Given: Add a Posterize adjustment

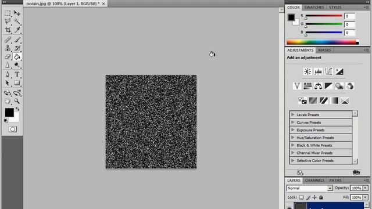Looking at the screenshot, I should point(313,100).
